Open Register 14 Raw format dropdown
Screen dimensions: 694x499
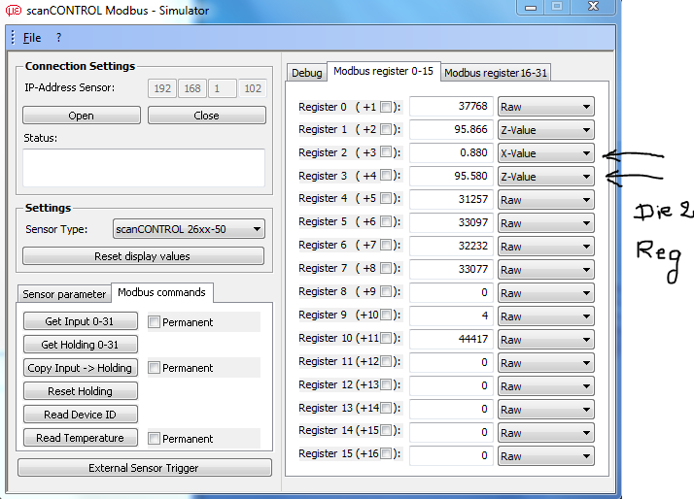pyautogui.click(x=545, y=433)
